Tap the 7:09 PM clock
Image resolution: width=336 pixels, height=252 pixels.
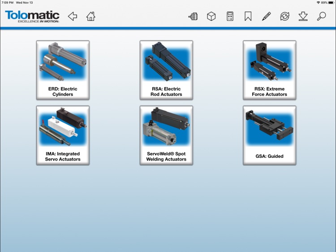8,3
